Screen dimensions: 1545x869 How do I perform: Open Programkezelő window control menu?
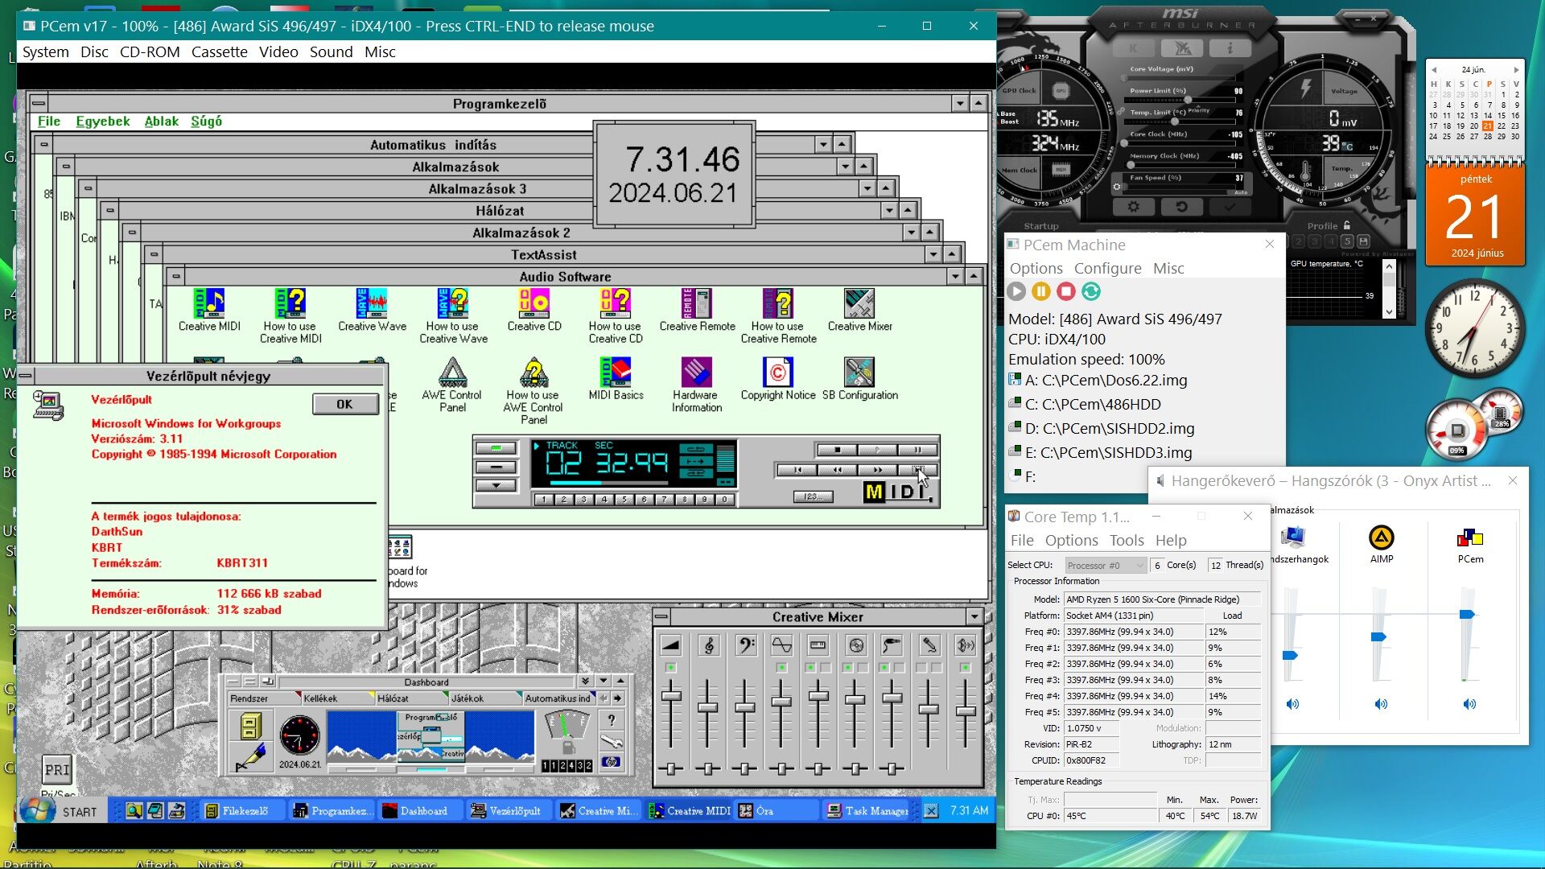[39, 103]
